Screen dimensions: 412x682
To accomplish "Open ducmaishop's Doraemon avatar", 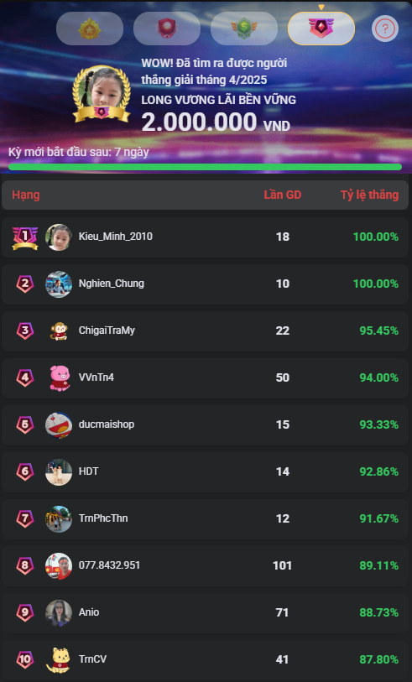I will click(x=59, y=425).
